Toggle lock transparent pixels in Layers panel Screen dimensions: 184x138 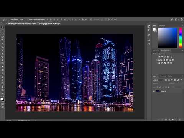tap(158, 87)
